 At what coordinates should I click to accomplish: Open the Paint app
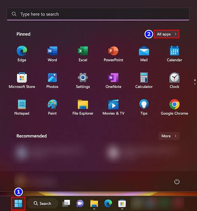(52, 107)
